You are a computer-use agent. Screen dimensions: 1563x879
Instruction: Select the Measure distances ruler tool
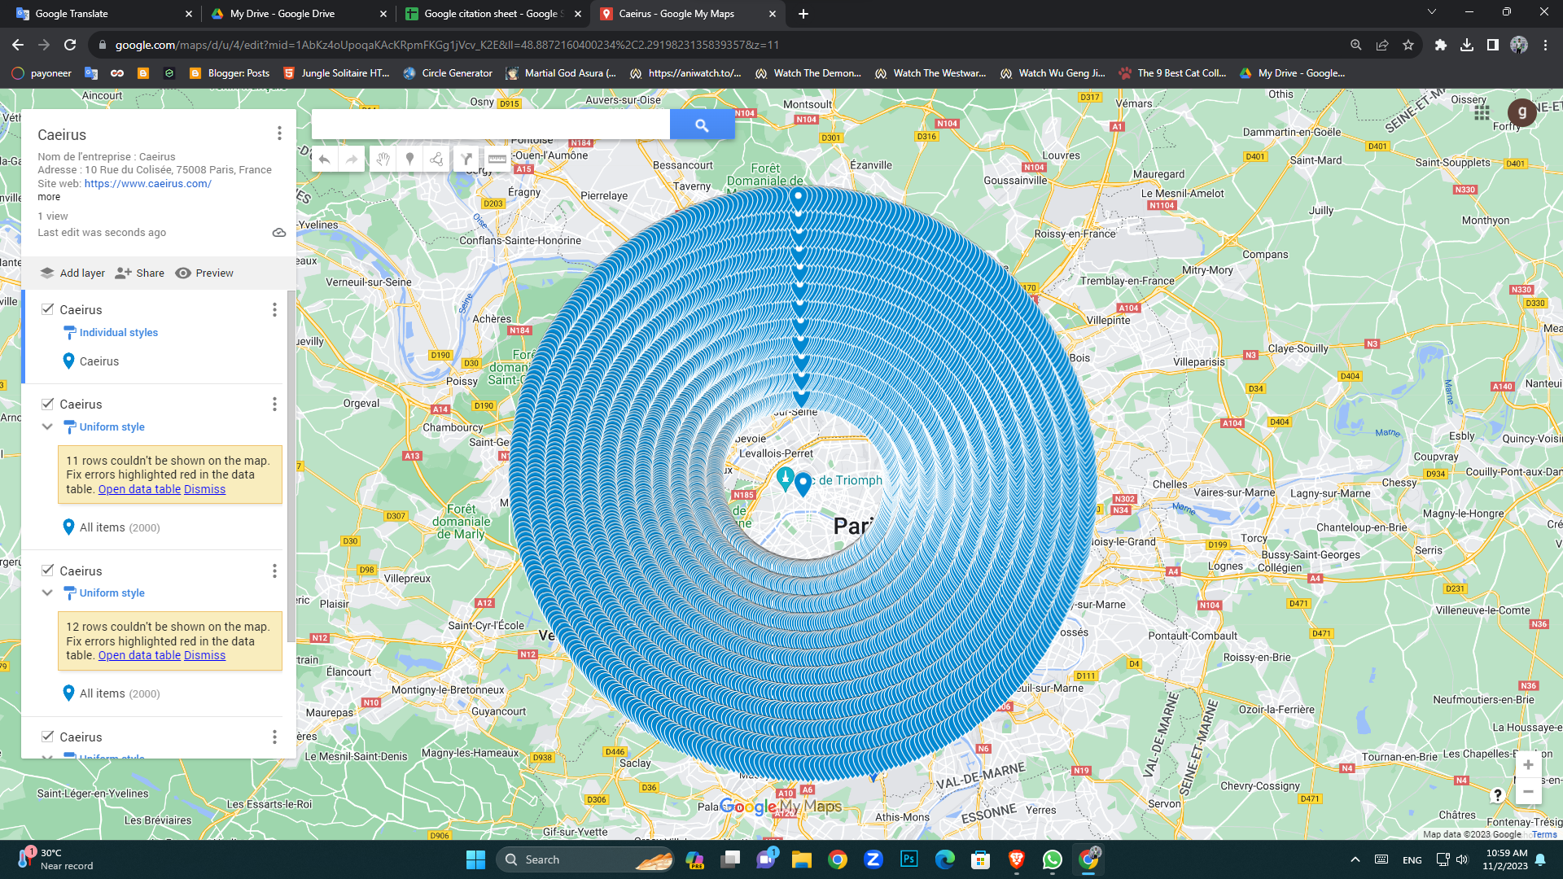click(497, 159)
